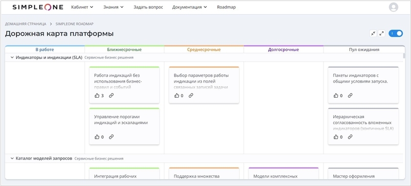411x186 pixels.
Task: Toggle the blue switch near the title
Action: pos(395,34)
